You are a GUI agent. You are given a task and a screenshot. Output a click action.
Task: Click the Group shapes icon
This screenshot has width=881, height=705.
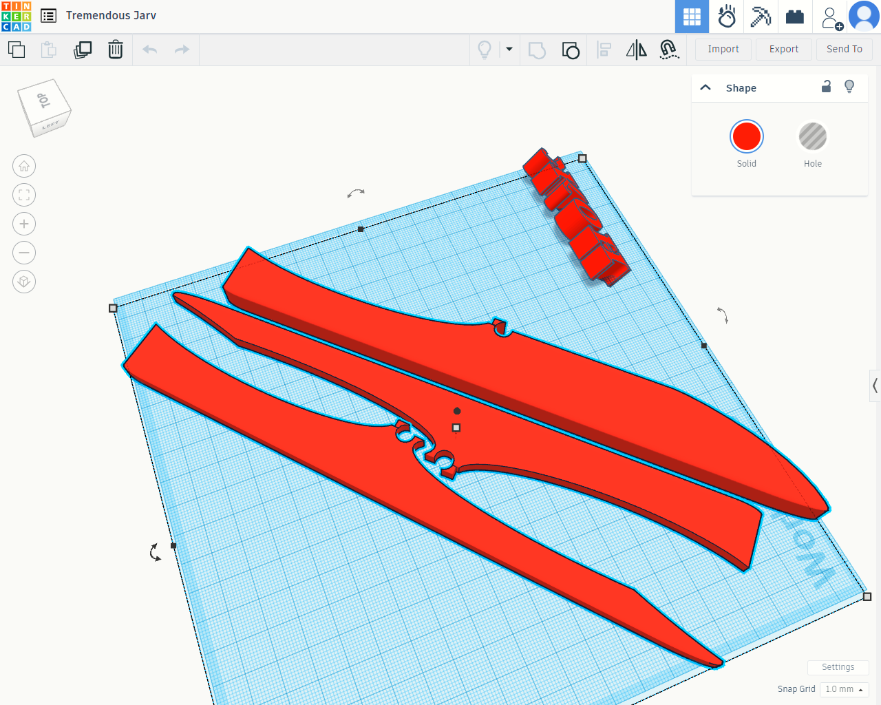pyautogui.click(x=537, y=50)
